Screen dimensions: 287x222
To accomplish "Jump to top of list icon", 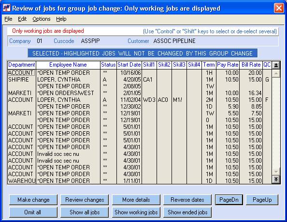I will pyautogui.click(x=276, y=65).
